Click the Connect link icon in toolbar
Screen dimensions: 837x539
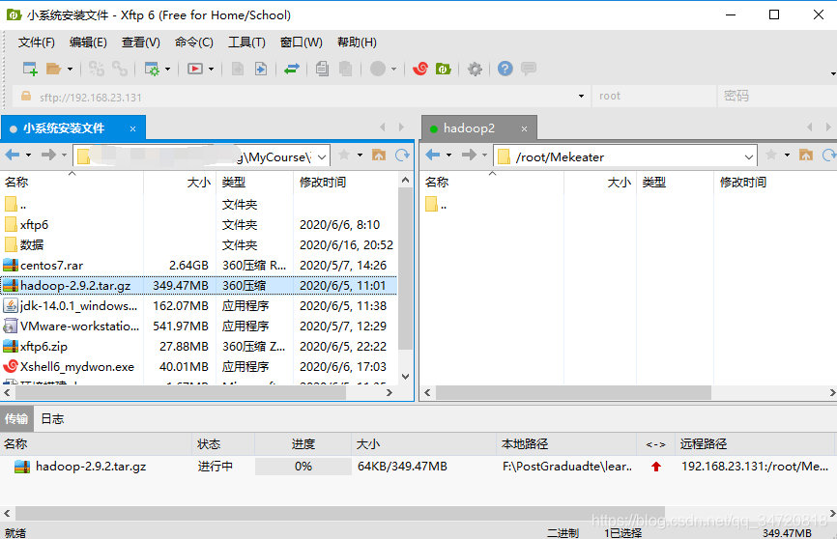pyautogui.click(x=96, y=69)
